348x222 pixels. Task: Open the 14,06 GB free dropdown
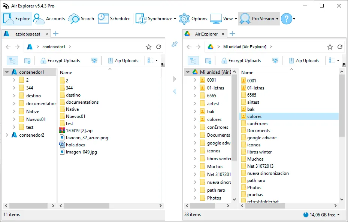click(x=321, y=215)
